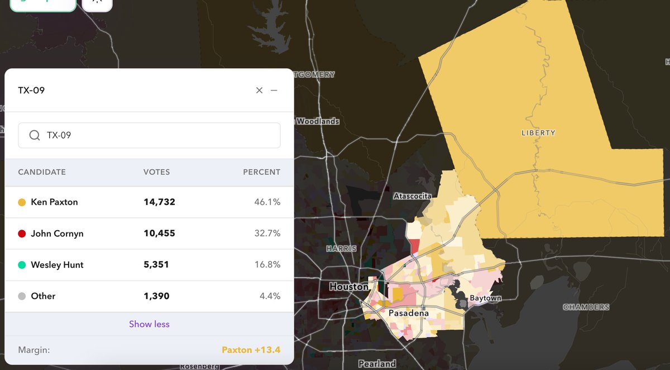The height and width of the screenshot is (370, 670).
Task: Click the John Cornyn red dot
Action: 22,234
